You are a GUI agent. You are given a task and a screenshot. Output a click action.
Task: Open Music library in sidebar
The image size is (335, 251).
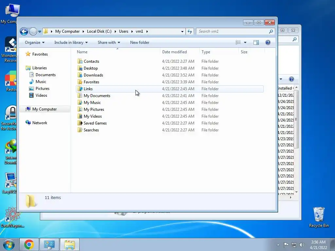pos(38,81)
